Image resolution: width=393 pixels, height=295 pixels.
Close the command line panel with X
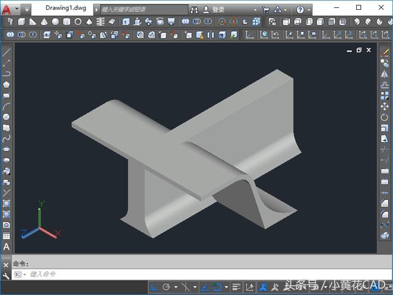click(x=6, y=264)
